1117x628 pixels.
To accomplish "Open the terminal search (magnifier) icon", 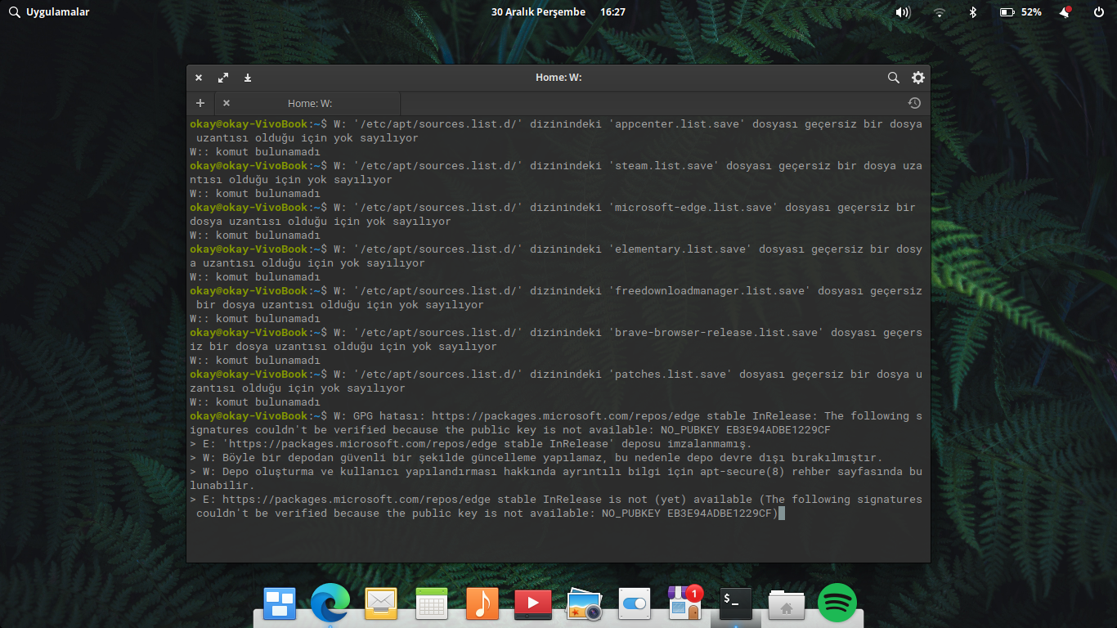I will tap(894, 78).
